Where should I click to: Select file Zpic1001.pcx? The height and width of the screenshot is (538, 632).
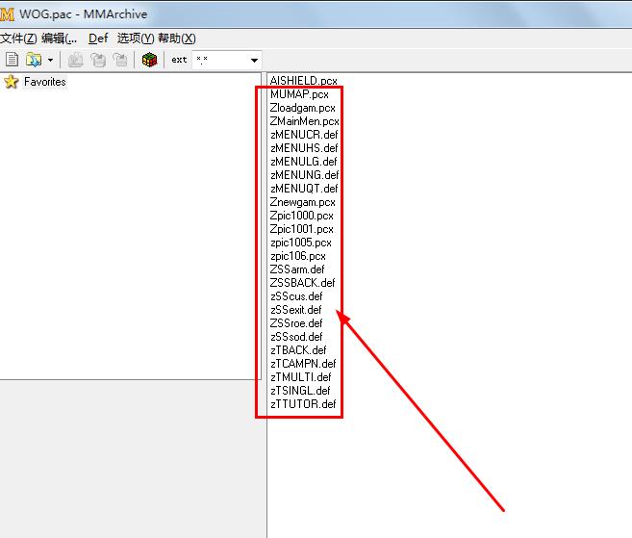click(x=301, y=229)
